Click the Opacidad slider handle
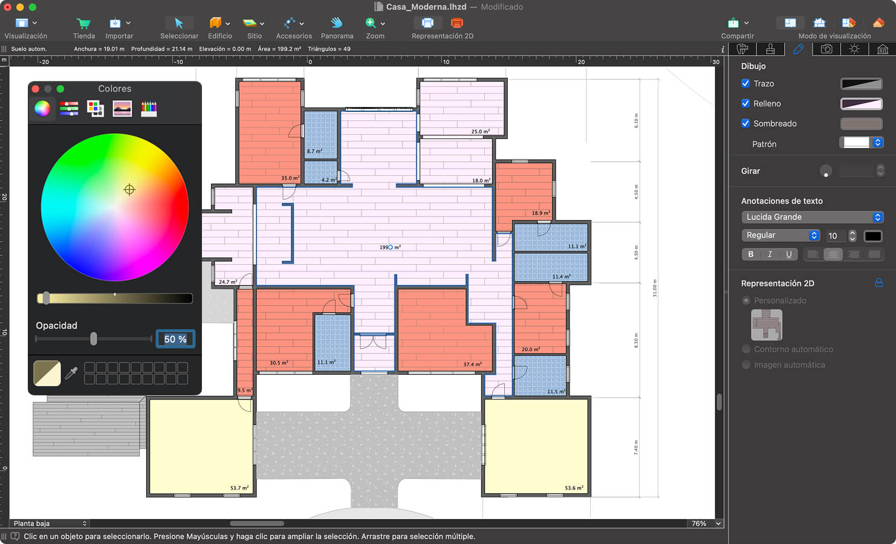The image size is (896, 544). tap(94, 339)
